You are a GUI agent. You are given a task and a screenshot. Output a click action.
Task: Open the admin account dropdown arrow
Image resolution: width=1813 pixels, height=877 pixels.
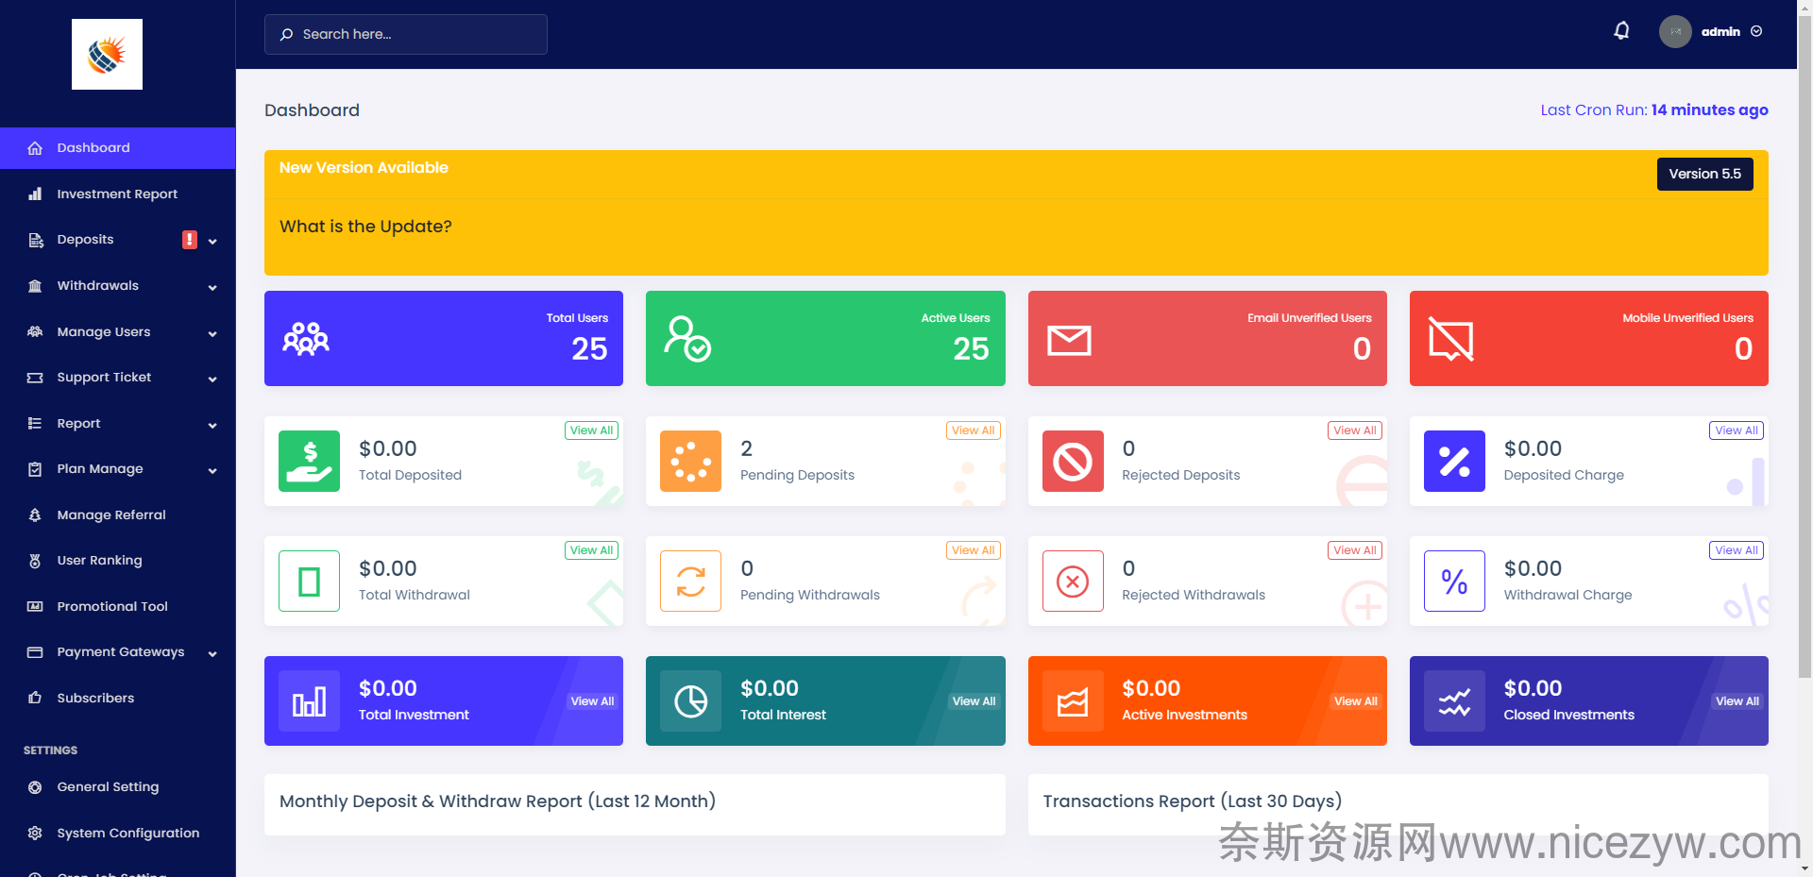coord(1756,31)
